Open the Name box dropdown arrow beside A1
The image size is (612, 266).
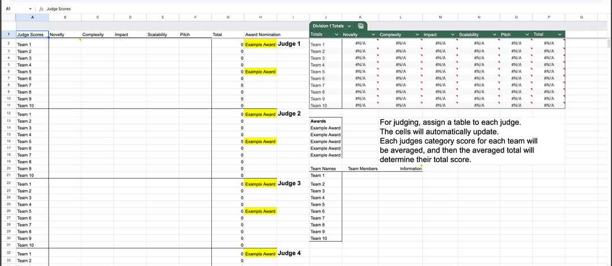[30, 8]
